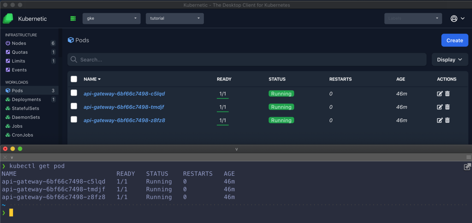
Task: Open Limits in the sidebar
Action: pos(19,61)
